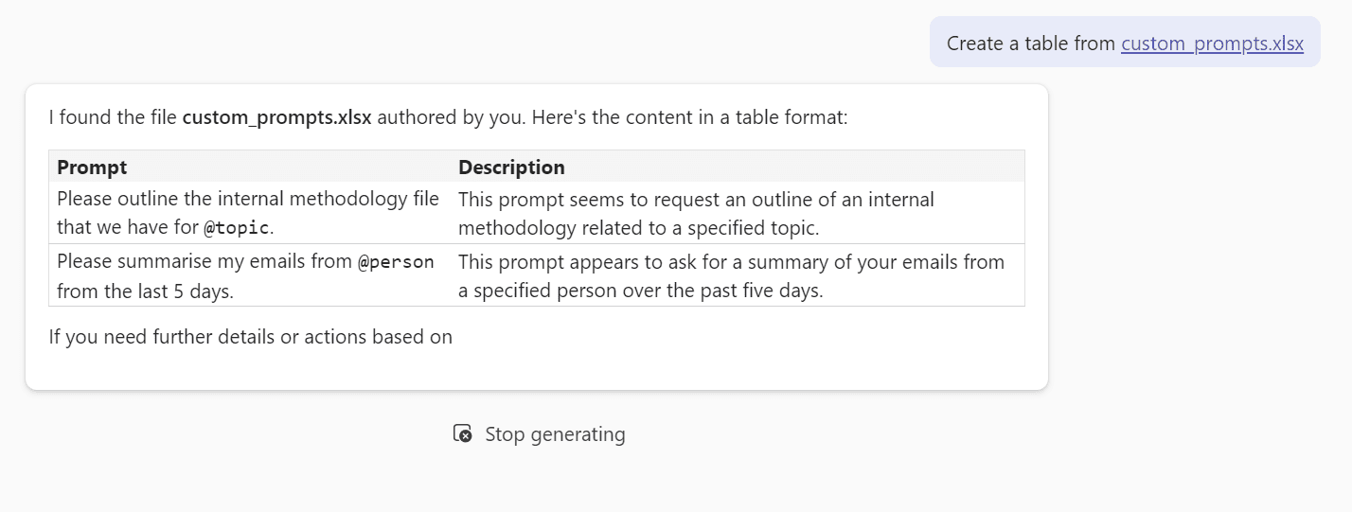Select the @person placeholder in the table
Screen dimensions: 1352x512
coord(396,261)
